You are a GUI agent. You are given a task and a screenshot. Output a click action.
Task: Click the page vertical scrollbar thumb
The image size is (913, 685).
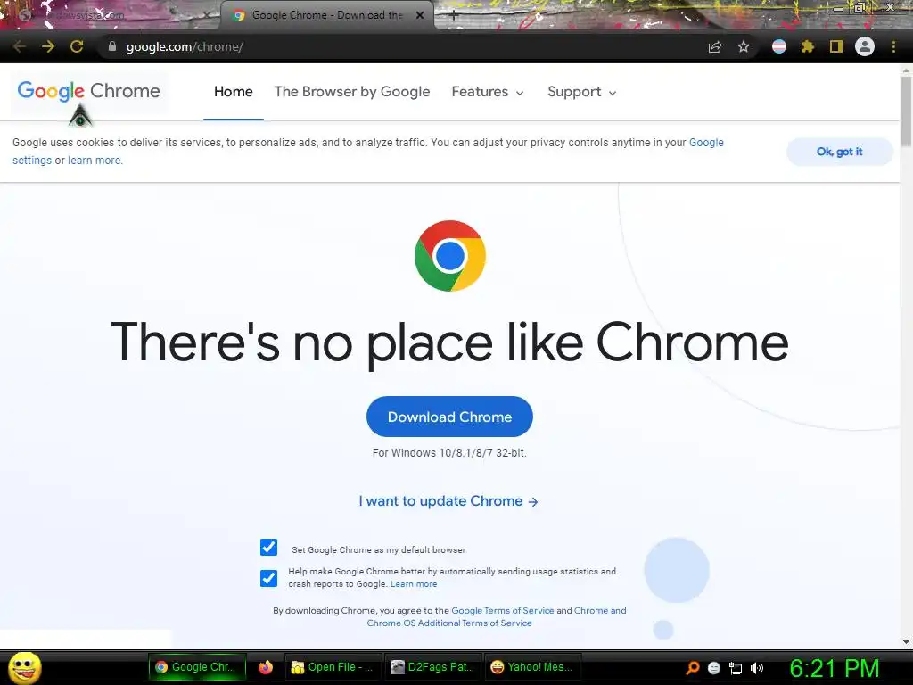(906, 111)
